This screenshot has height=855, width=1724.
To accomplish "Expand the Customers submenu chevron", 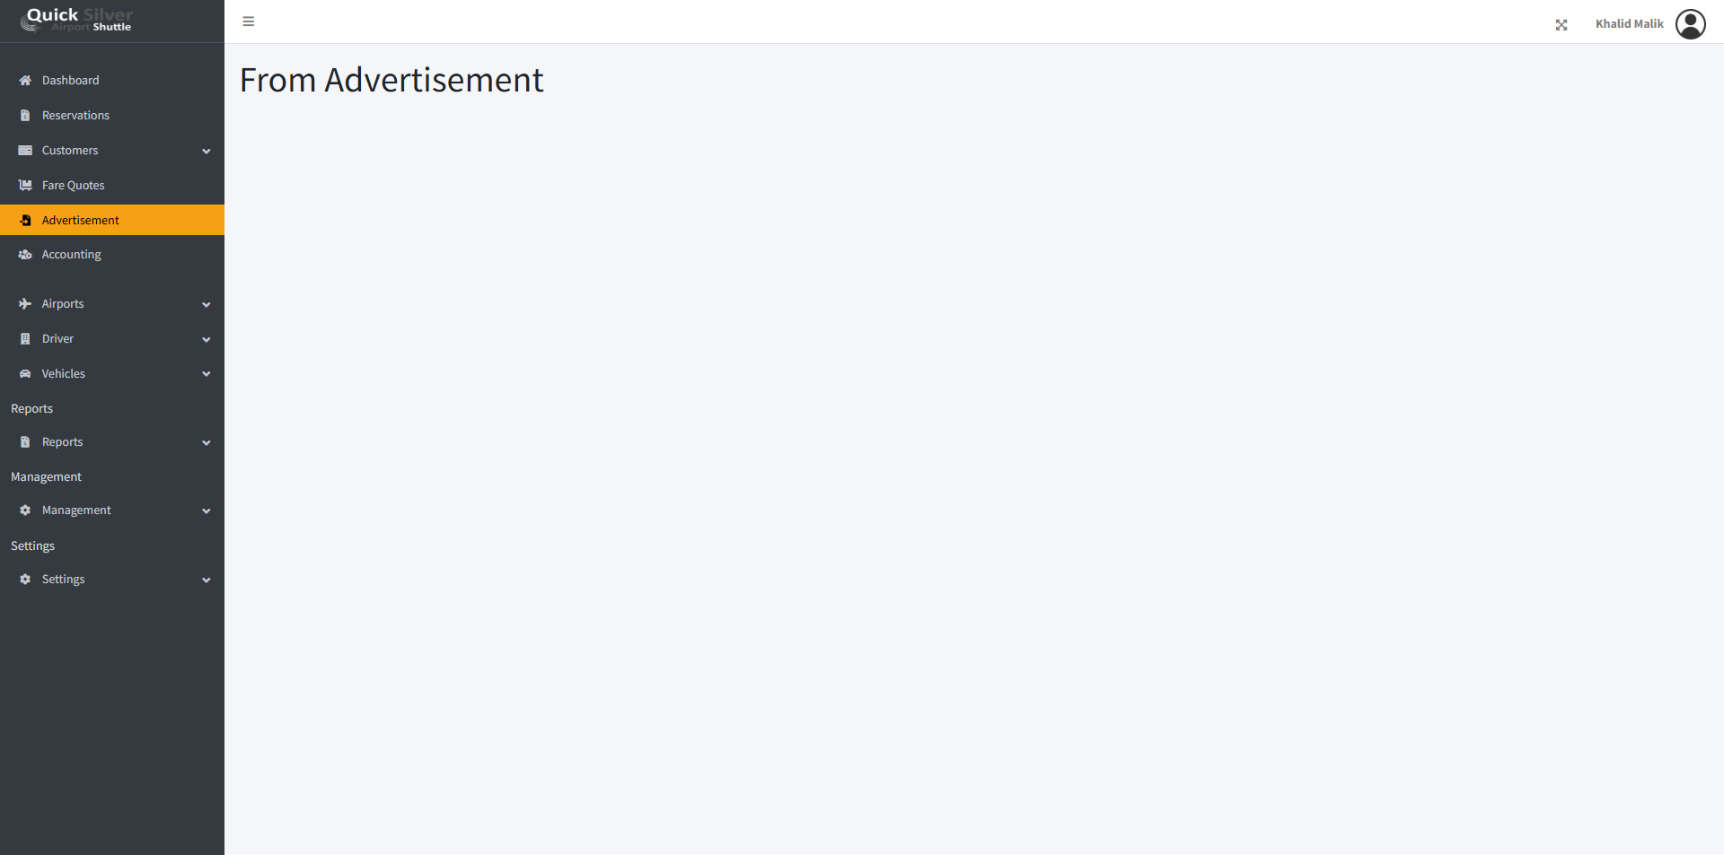I will pyautogui.click(x=207, y=152).
